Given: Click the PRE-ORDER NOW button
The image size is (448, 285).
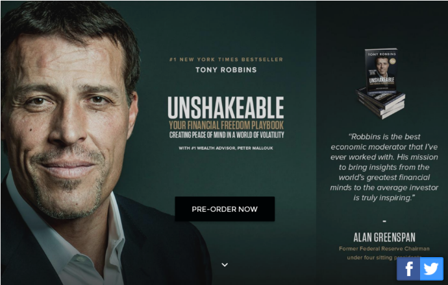Looking at the screenshot, I should (x=225, y=209).
